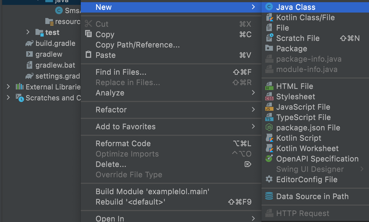Click the Cut scissors icon
369x222 pixels.
[x=88, y=24]
